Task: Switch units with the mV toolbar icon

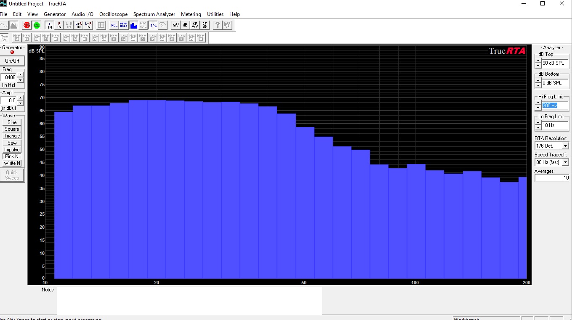Action: coord(176,25)
